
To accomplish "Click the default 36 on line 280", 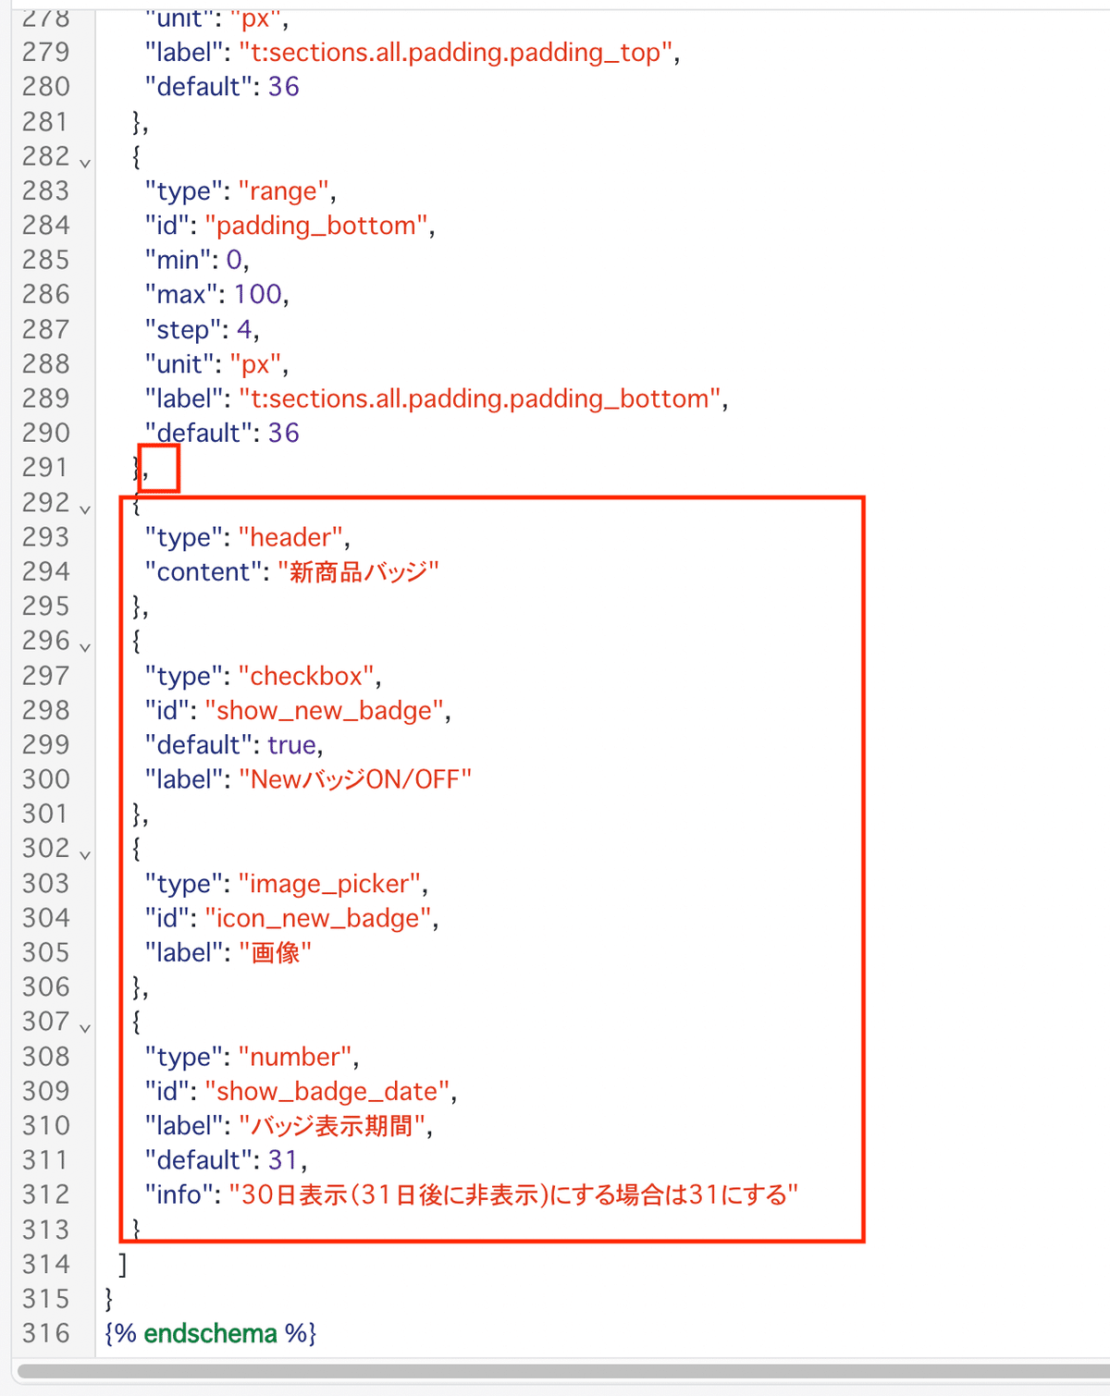I will [x=284, y=87].
